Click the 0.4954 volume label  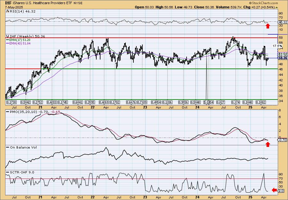(x=156, y=102)
